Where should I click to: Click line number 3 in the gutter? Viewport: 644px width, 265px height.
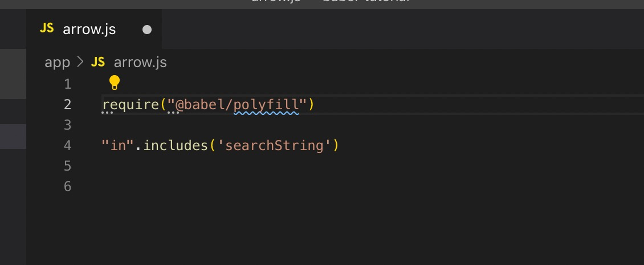pyautogui.click(x=68, y=125)
